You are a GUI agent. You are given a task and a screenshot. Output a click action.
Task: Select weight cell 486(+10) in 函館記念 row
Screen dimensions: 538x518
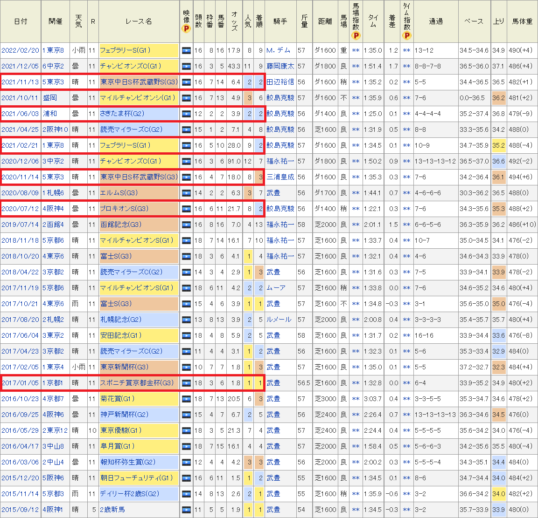(522, 225)
